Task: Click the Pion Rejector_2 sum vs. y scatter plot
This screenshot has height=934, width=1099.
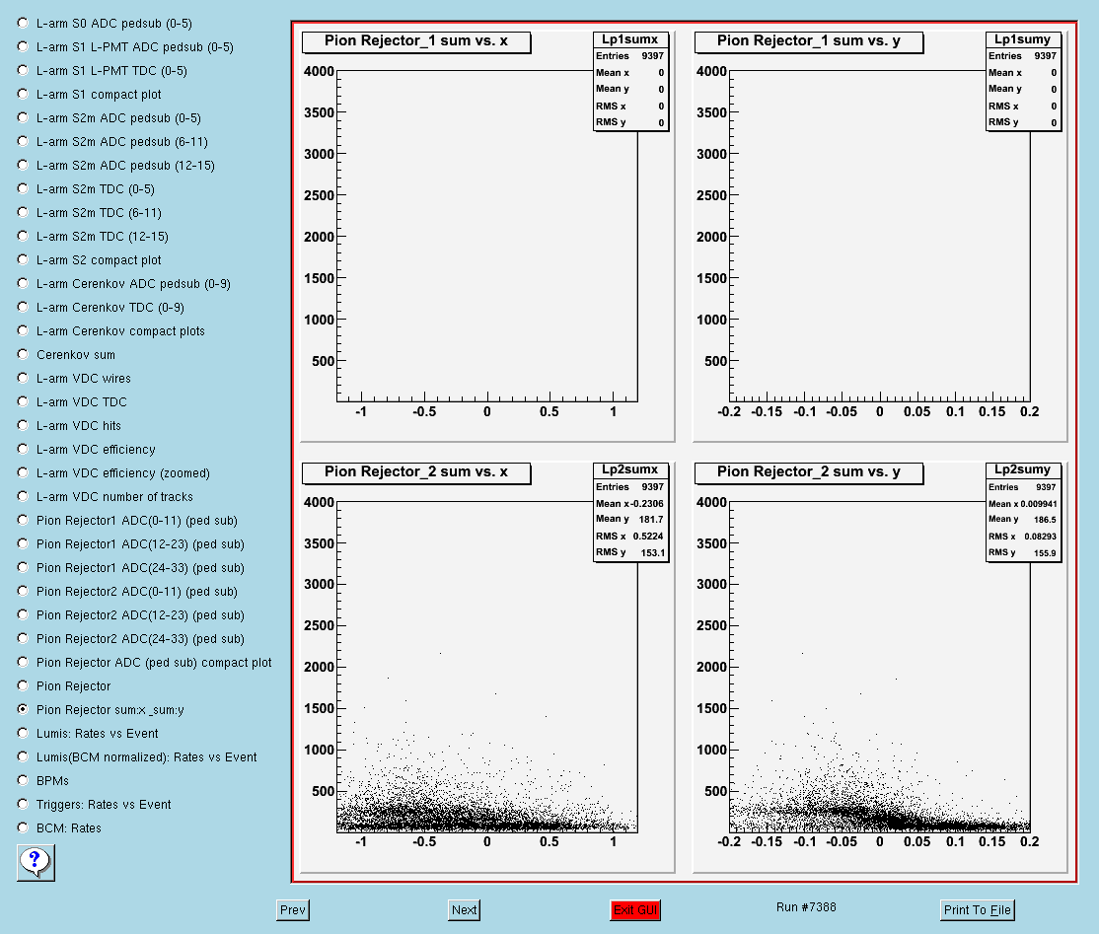Action: tap(880, 667)
